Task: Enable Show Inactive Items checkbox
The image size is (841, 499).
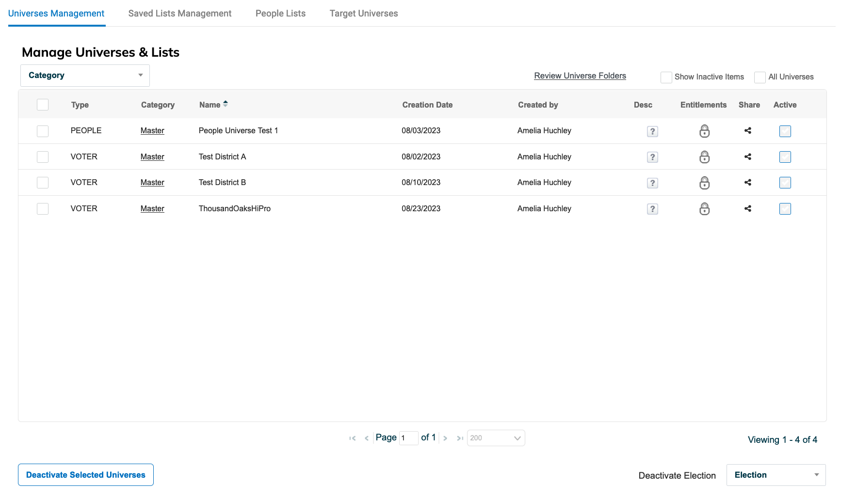Action: click(666, 78)
